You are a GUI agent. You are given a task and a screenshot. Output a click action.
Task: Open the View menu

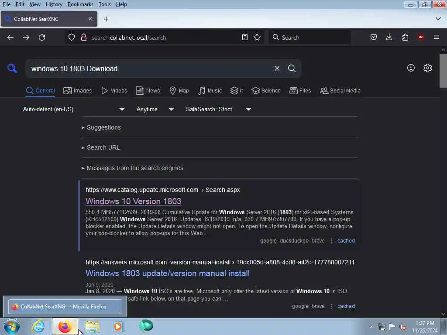35,4
